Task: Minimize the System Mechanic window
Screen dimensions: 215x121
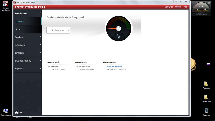Action: (176, 2)
